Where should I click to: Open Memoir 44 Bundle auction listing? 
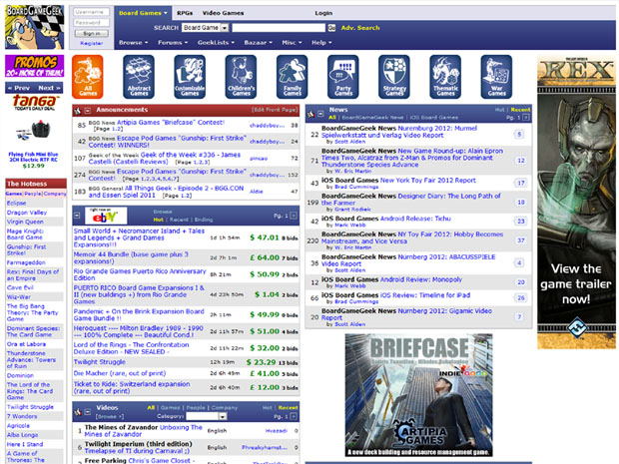pyautogui.click(x=131, y=257)
